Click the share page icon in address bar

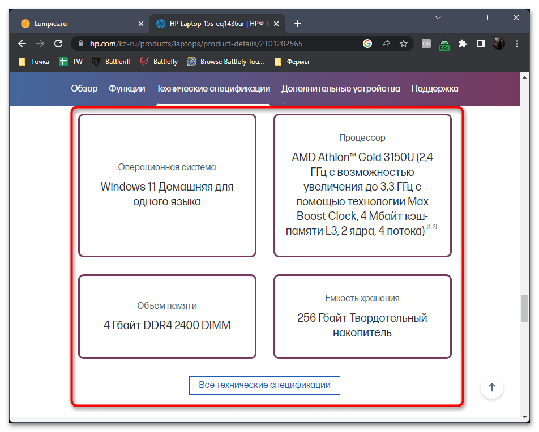(386, 44)
